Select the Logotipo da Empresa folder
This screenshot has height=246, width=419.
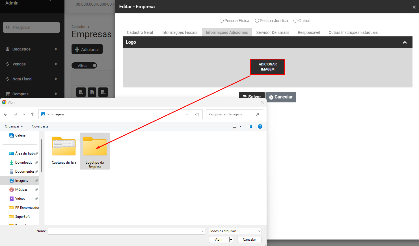(x=95, y=151)
